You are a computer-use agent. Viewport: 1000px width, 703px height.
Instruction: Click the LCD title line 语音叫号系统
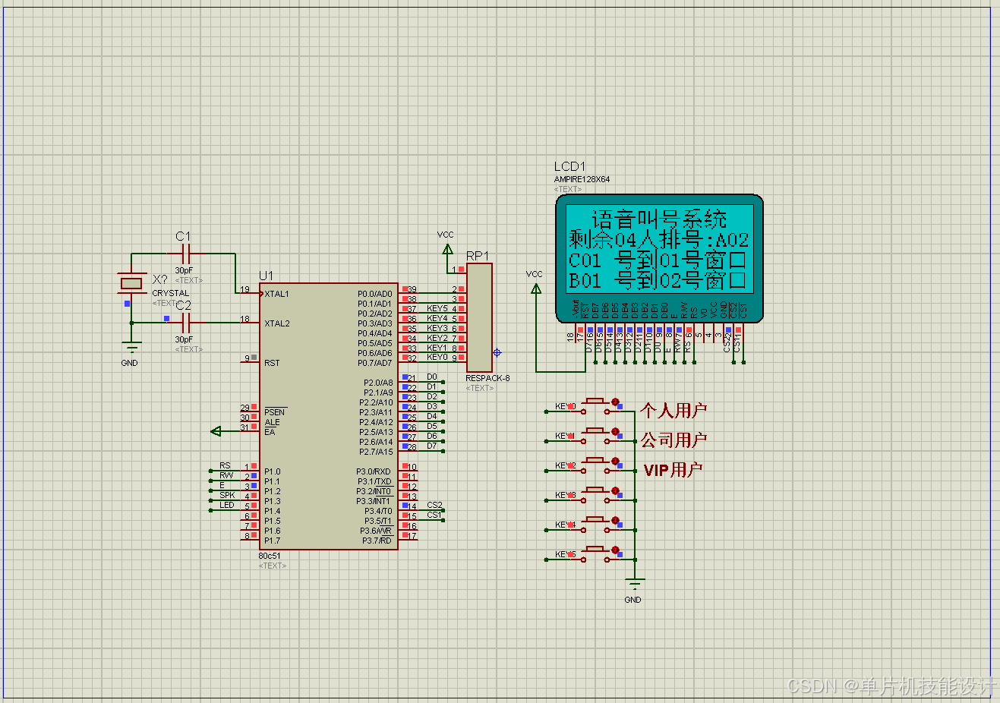(659, 219)
